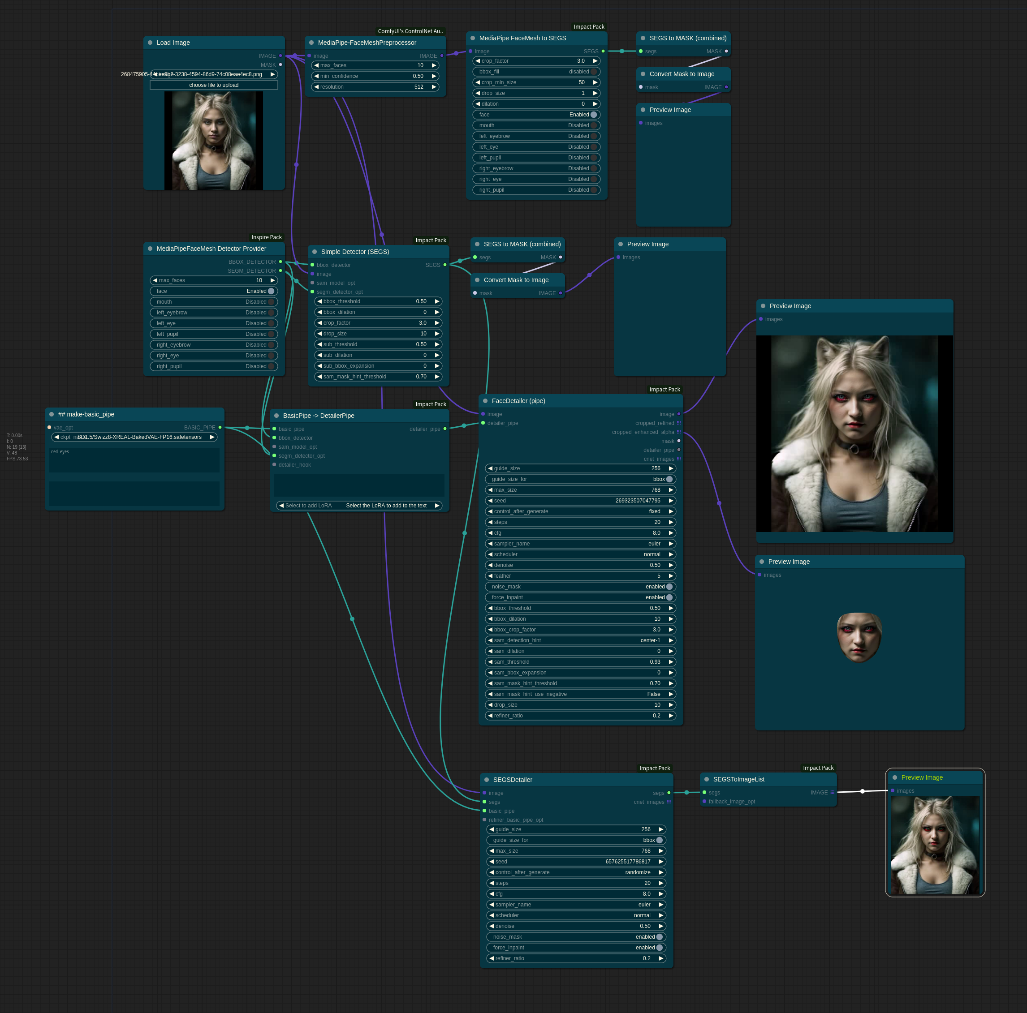
Task: Collapse the SEGS to MASK (combined) node dot
Action: pos(644,38)
